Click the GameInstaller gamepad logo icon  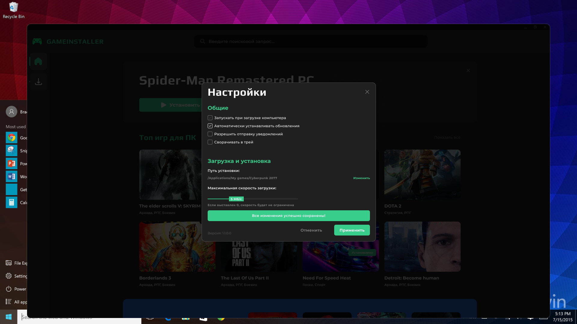[37, 41]
